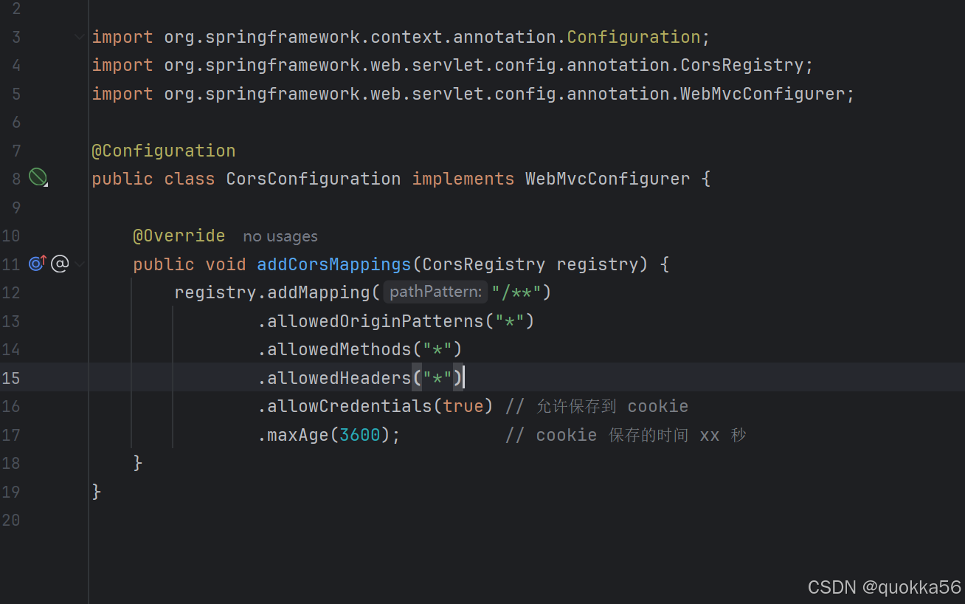Click the closing brace on line 19
This screenshot has height=604, width=965.
click(x=96, y=491)
